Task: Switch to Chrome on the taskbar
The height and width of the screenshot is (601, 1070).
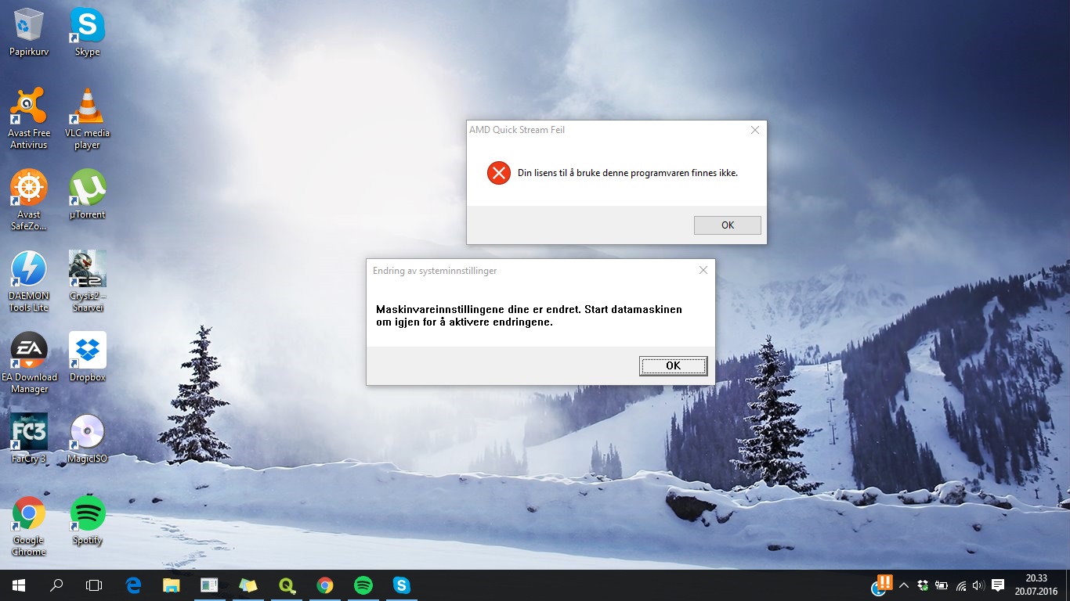Action: click(324, 585)
